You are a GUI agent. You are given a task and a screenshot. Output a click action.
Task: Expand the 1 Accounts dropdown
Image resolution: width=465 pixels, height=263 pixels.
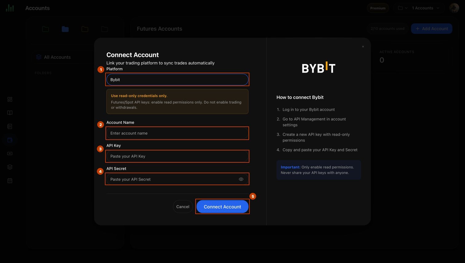pos(426,8)
